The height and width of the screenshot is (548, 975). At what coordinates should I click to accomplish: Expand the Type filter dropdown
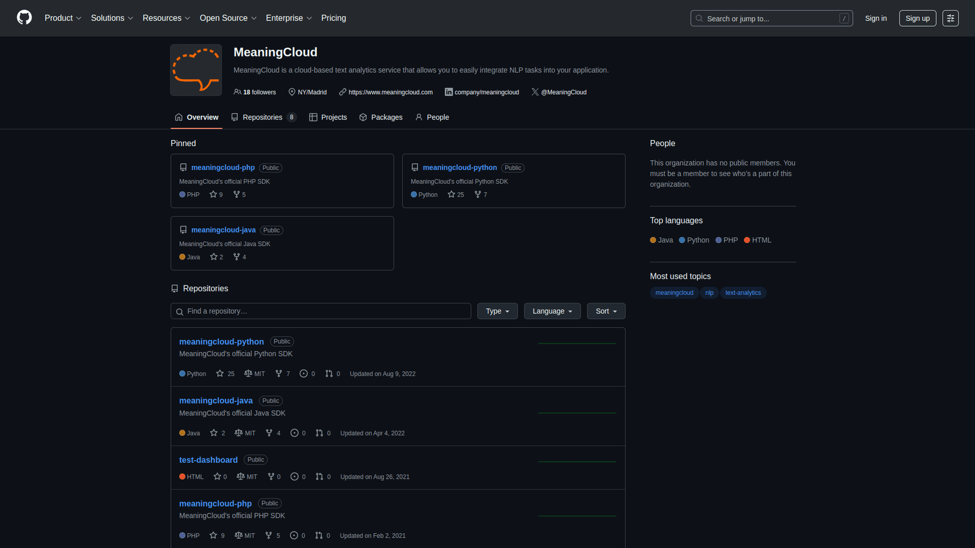coord(497,311)
